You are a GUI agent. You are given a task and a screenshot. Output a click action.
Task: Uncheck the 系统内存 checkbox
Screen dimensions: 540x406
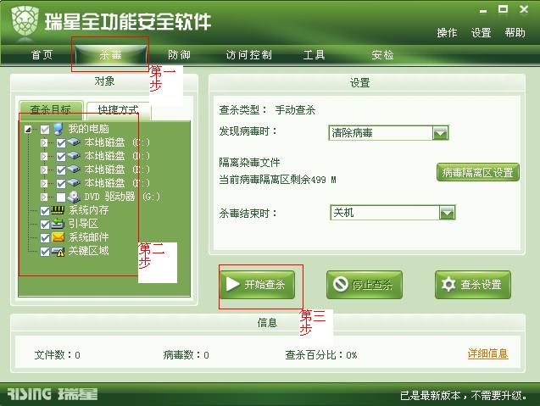(x=45, y=211)
